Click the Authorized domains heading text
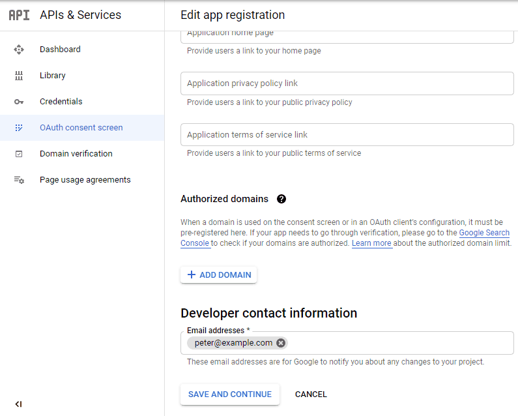This screenshot has width=518, height=416. (224, 199)
